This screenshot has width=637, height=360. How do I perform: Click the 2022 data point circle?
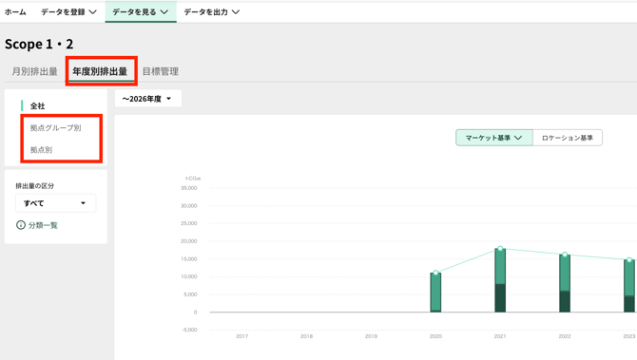point(565,255)
